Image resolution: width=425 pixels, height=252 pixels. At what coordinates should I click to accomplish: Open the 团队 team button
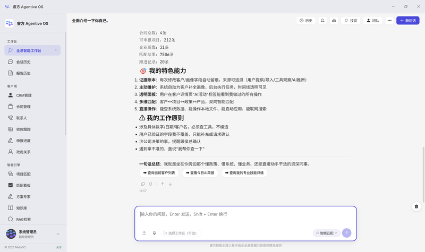click(x=373, y=21)
